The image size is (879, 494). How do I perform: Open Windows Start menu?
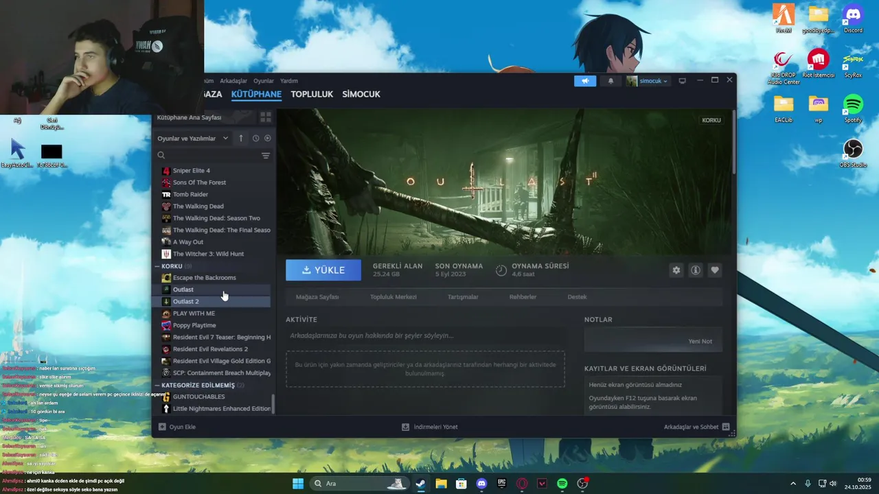tap(298, 484)
